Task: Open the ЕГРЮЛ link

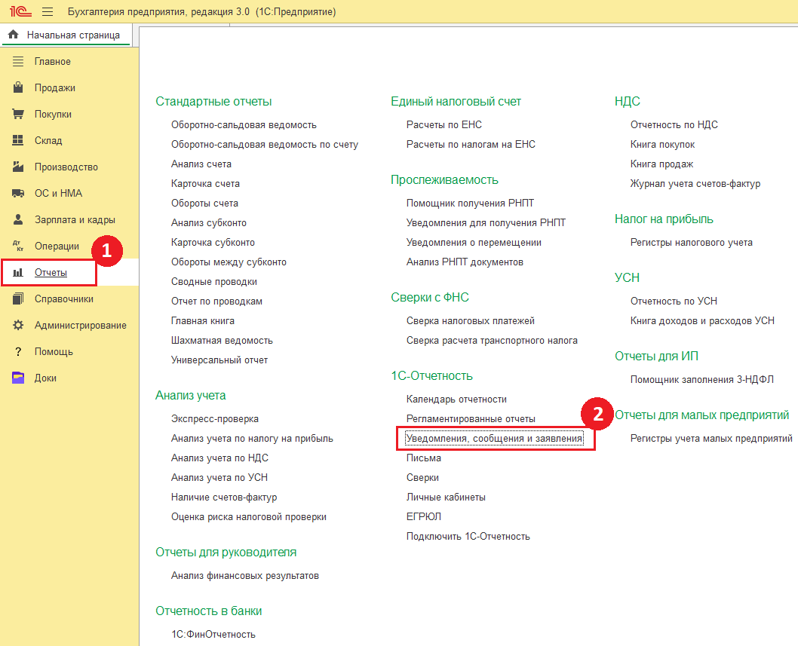Action: (423, 517)
